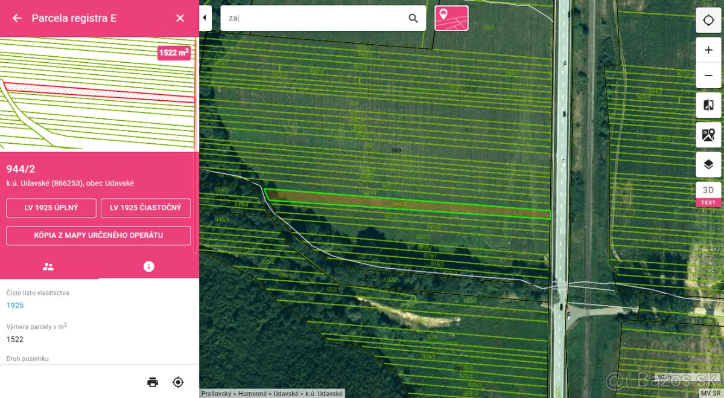Image resolution: width=724 pixels, height=398 pixels.
Task: Open LV 1925 ÚPLNÝ document
Action: (x=51, y=208)
